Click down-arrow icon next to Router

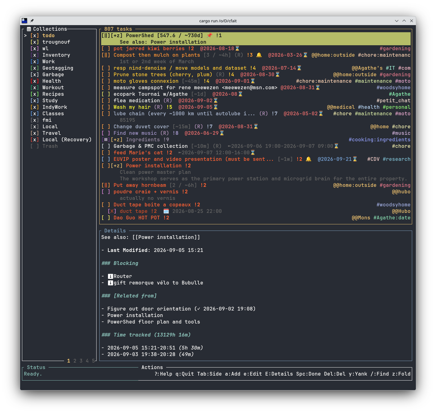[110, 276]
